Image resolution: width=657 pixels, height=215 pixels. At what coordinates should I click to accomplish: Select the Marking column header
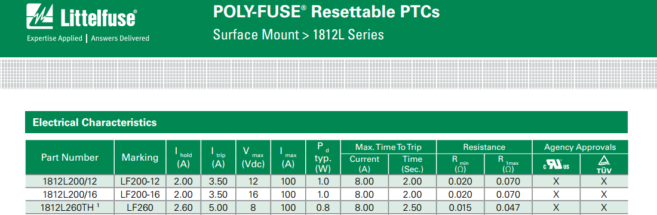coord(140,158)
